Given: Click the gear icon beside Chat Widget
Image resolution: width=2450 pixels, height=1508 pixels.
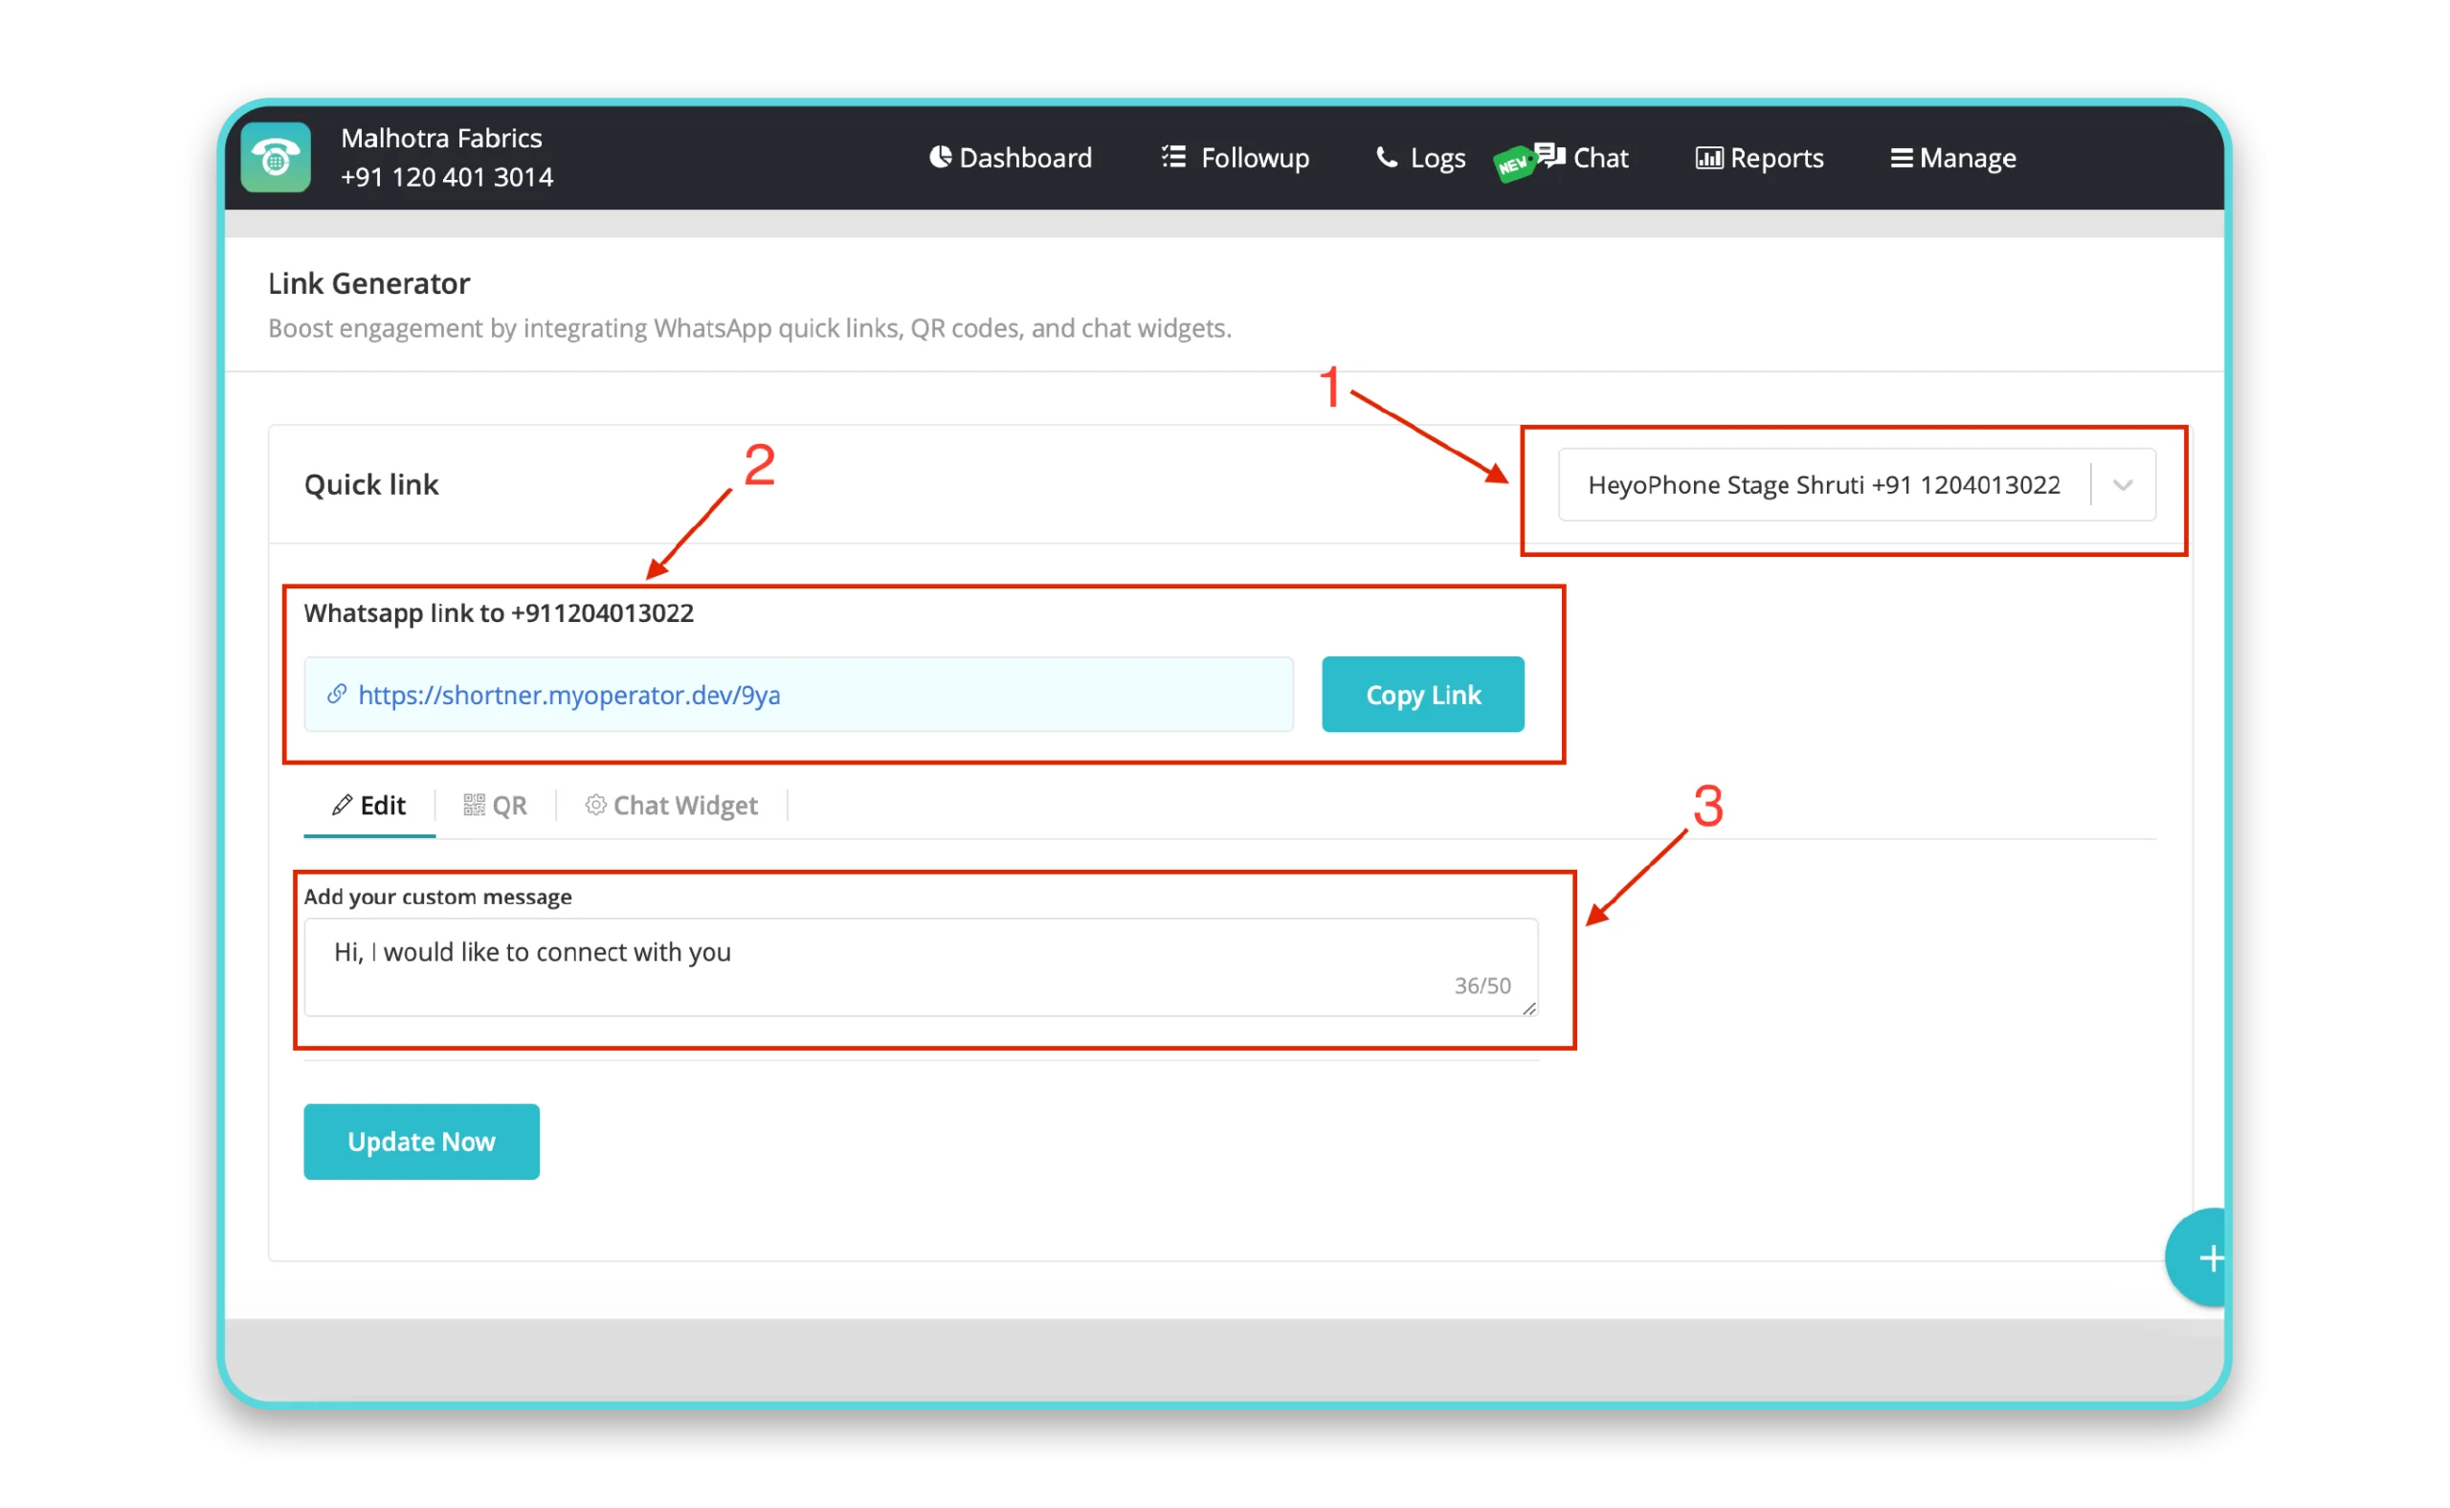Looking at the screenshot, I should pyautogui.click(x=595, y=805).
